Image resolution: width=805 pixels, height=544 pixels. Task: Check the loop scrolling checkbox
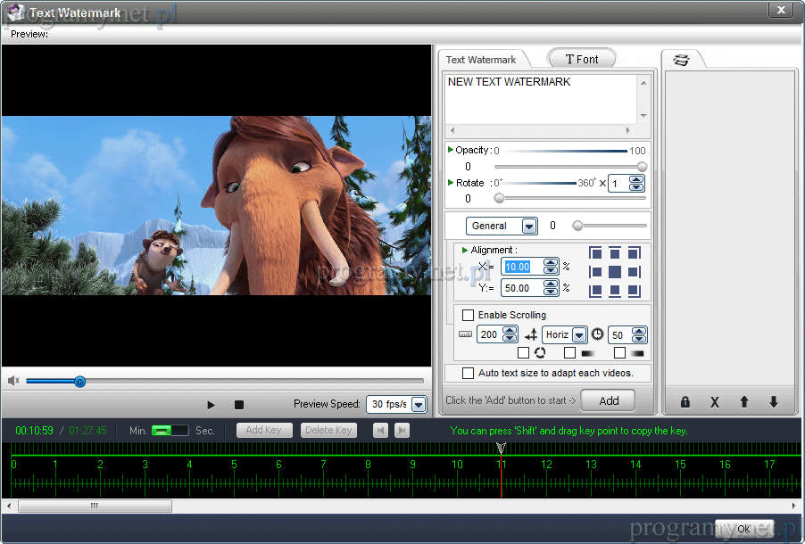[x=523, y=353]
